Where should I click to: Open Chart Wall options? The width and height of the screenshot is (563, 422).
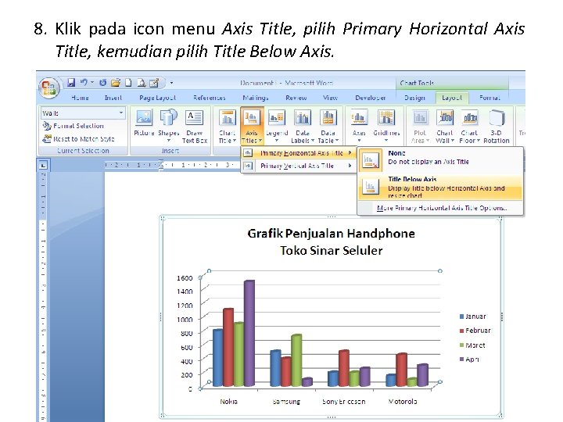tap(445, 127)
